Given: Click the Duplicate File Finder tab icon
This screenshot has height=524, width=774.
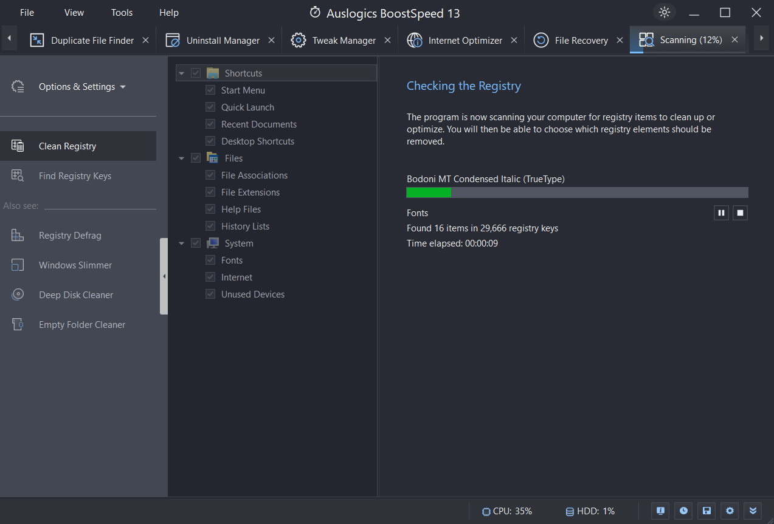Looking at the screenshot, I should 37,40.
